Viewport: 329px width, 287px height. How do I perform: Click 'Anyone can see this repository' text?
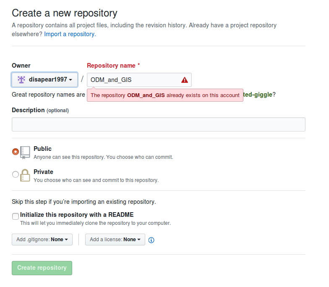point(103,157)
